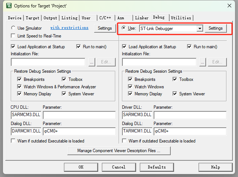The width and height of the screenshot is (238, 177).
Task: Switch to the Device tab
Action: 15,18
